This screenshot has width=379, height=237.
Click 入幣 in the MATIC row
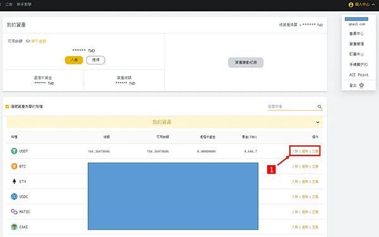click(x=294, y=212)
